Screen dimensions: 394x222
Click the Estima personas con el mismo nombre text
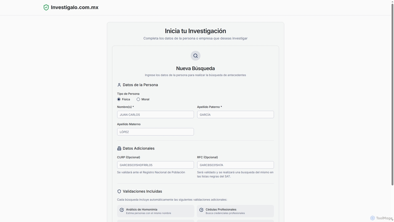point(148,213)
